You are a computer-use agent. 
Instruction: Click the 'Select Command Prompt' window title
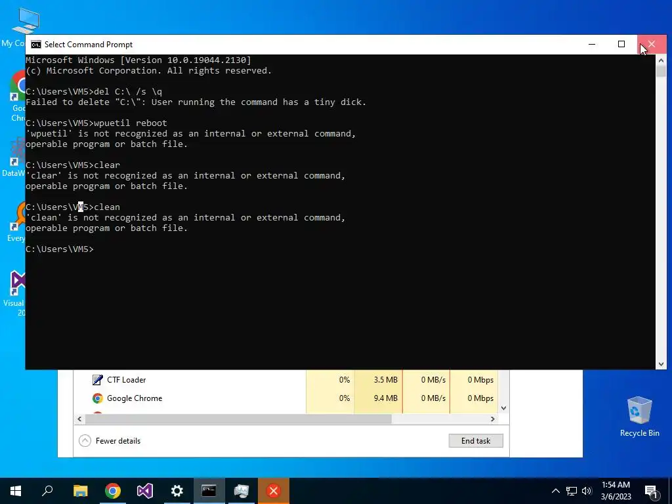[x=89, y=45]
